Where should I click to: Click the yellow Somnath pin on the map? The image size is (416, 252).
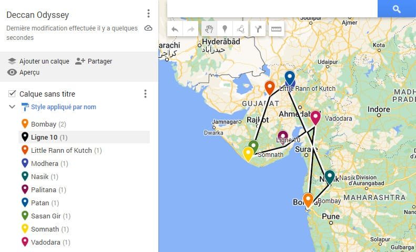pyautogui.click(x=248, y=154)
